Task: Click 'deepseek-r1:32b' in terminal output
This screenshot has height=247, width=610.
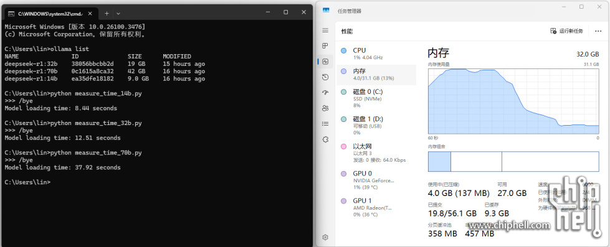Action: tap(31, 63)
